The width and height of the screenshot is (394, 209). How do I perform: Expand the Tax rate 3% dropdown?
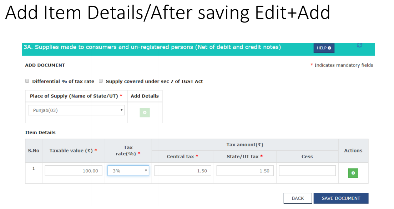[128, 171]
